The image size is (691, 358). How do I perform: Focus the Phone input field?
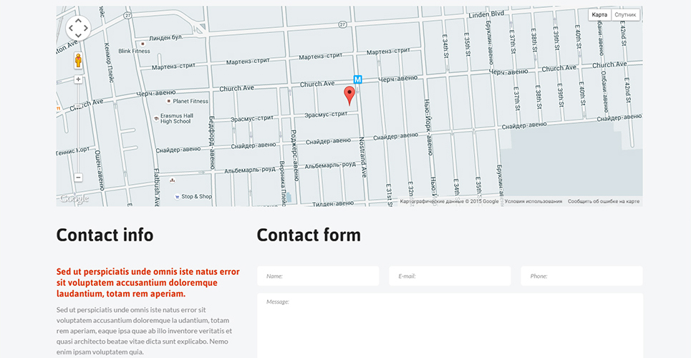pyautogui.click(x=581, y=276)
